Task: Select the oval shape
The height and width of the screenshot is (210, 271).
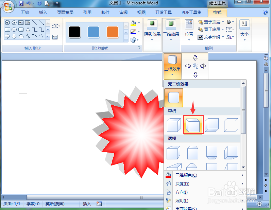Action: coord(14,30)
